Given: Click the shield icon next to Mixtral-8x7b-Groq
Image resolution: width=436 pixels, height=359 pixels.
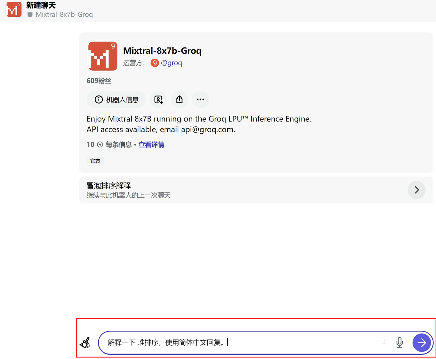Looking at the screenshot, I should click(30, 14).
